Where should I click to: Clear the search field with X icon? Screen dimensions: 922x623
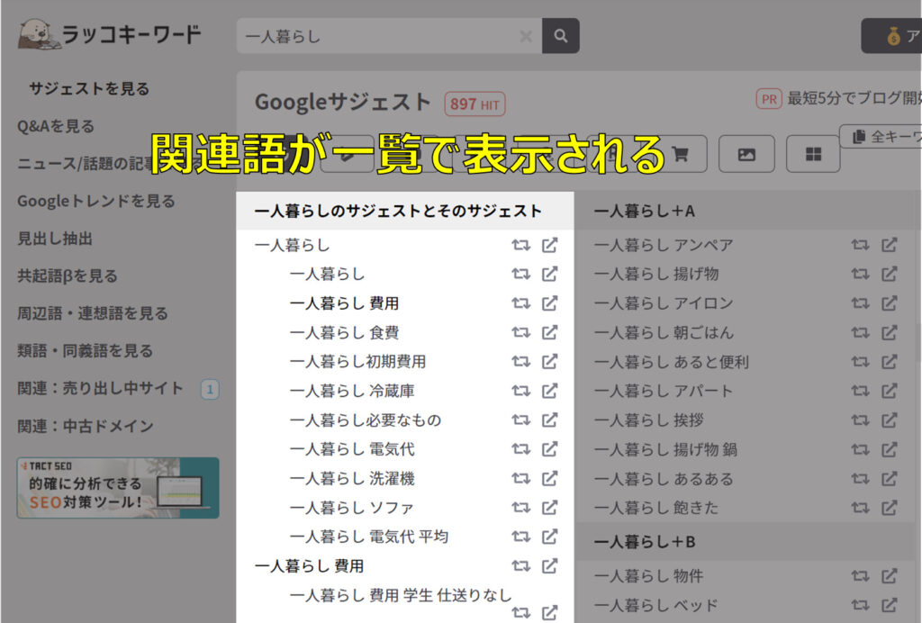[526, 37]
